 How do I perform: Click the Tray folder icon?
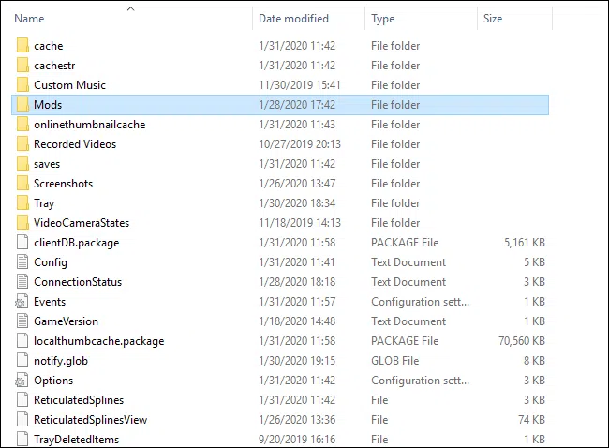22,203
